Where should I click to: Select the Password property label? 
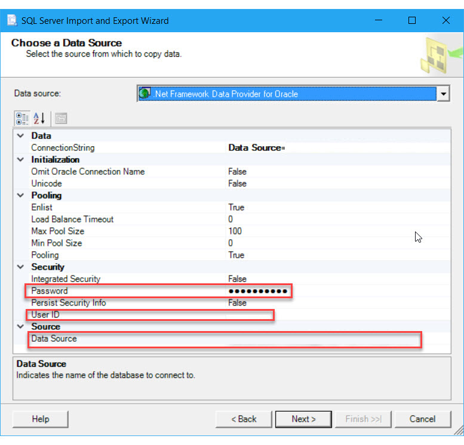coord(50,291)
